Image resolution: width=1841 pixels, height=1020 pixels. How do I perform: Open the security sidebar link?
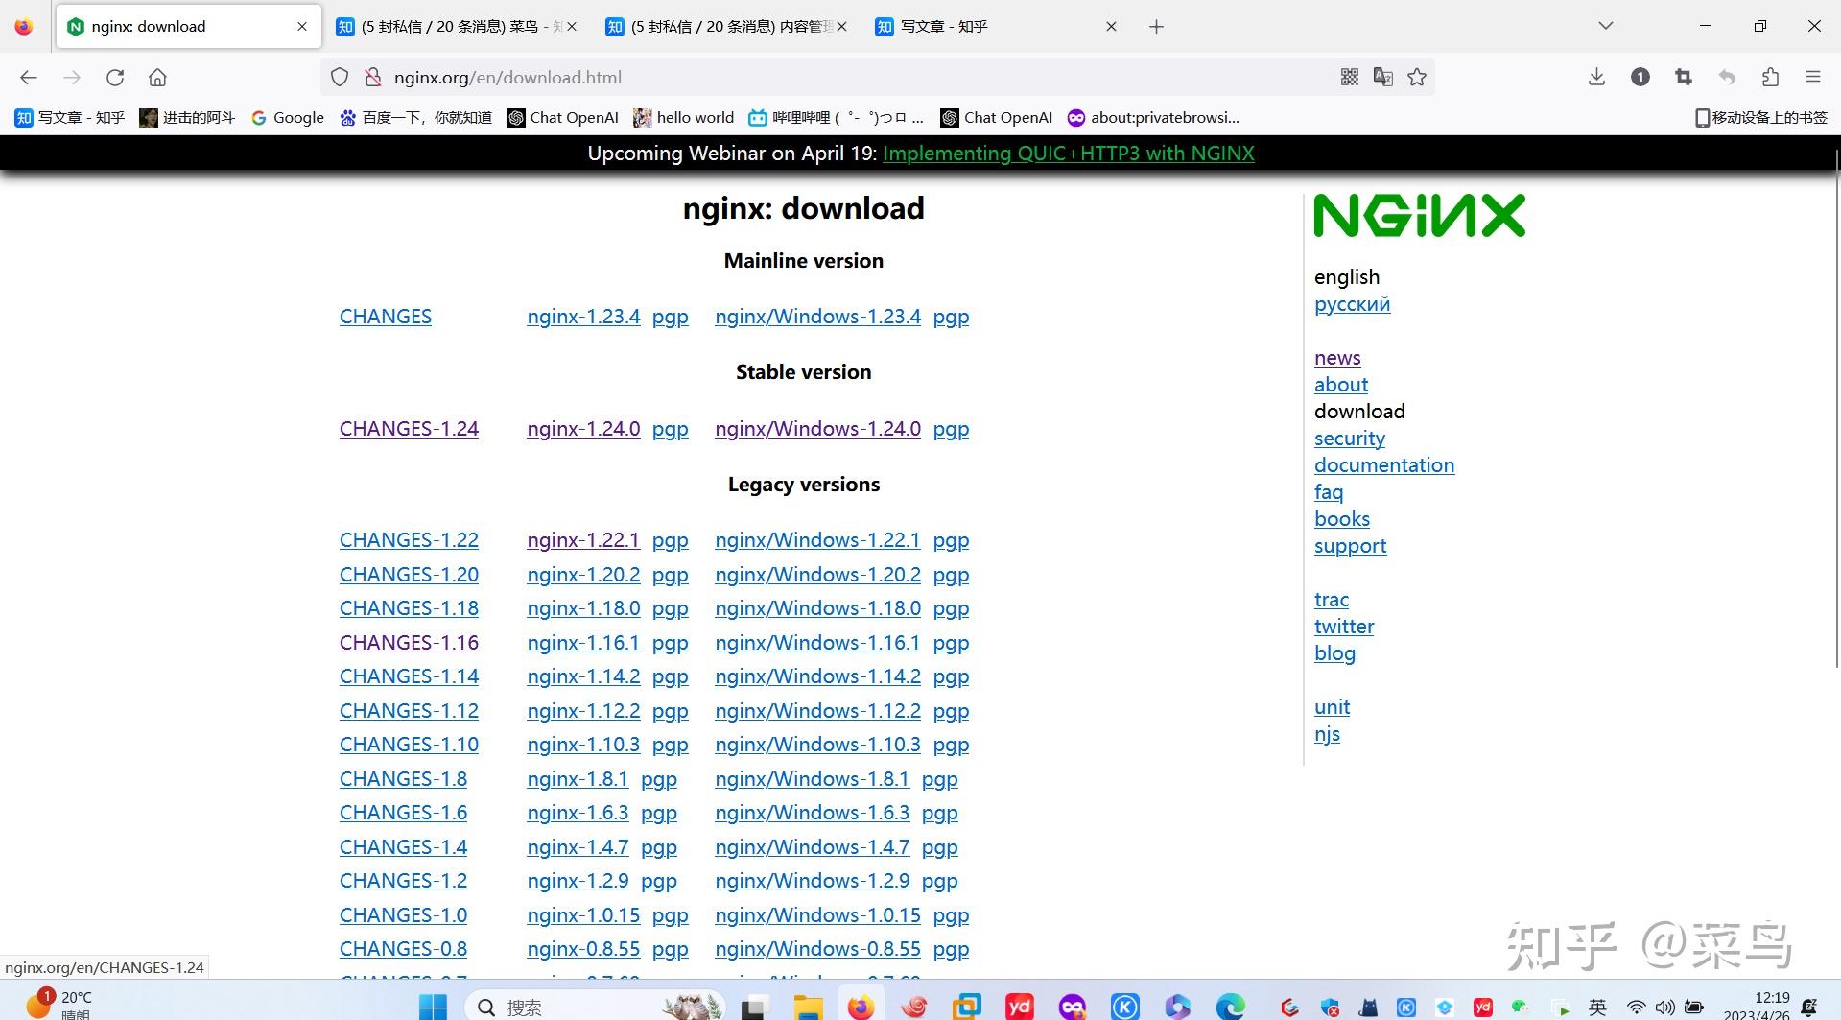point(1350,439)
